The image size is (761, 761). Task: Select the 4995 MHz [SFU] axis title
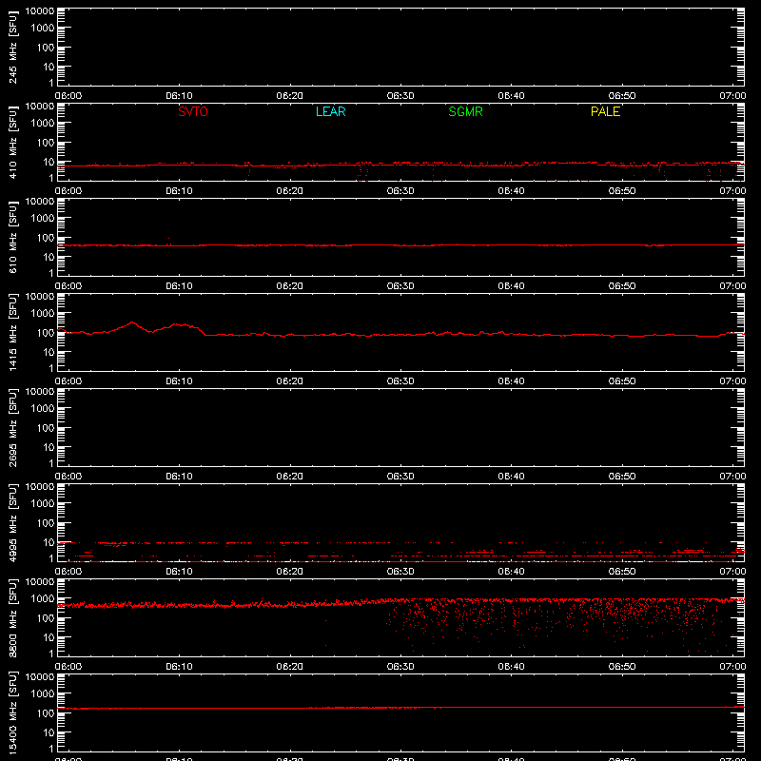pyautogui.click(x=12, y=522)
